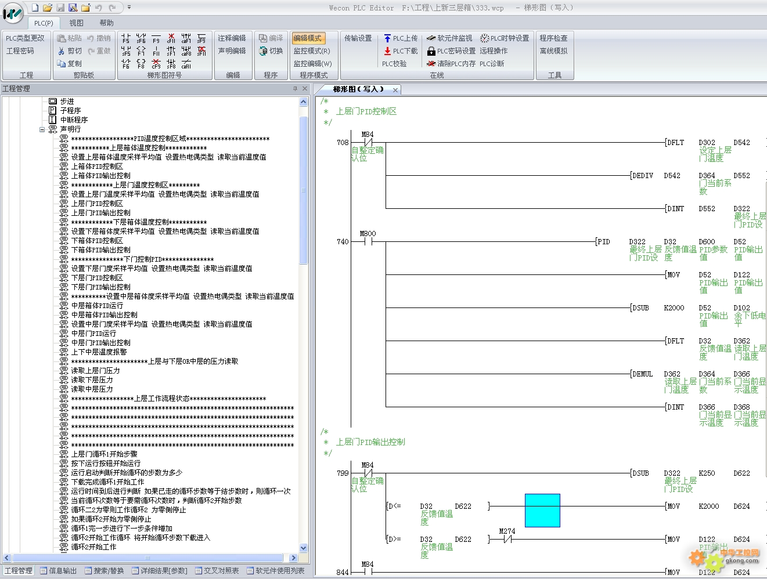Viewport: 767px width, 579px height.
Task: Collapse the 声明行 tree node
Action: [42, 129]
